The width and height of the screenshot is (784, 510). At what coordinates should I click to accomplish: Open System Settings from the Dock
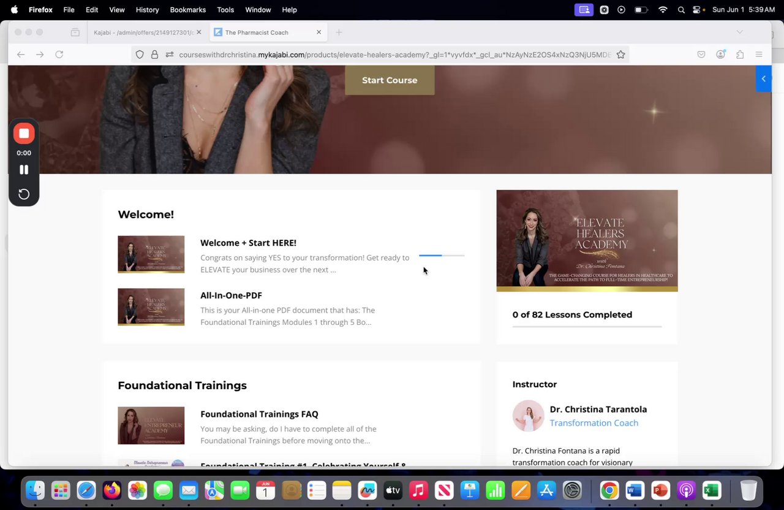571,490
